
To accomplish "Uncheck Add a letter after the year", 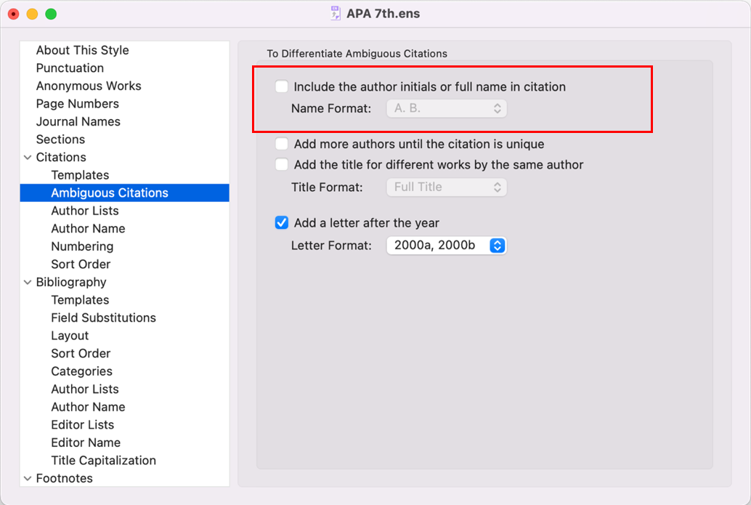I will pyautogui.click(x=282, y=223).
